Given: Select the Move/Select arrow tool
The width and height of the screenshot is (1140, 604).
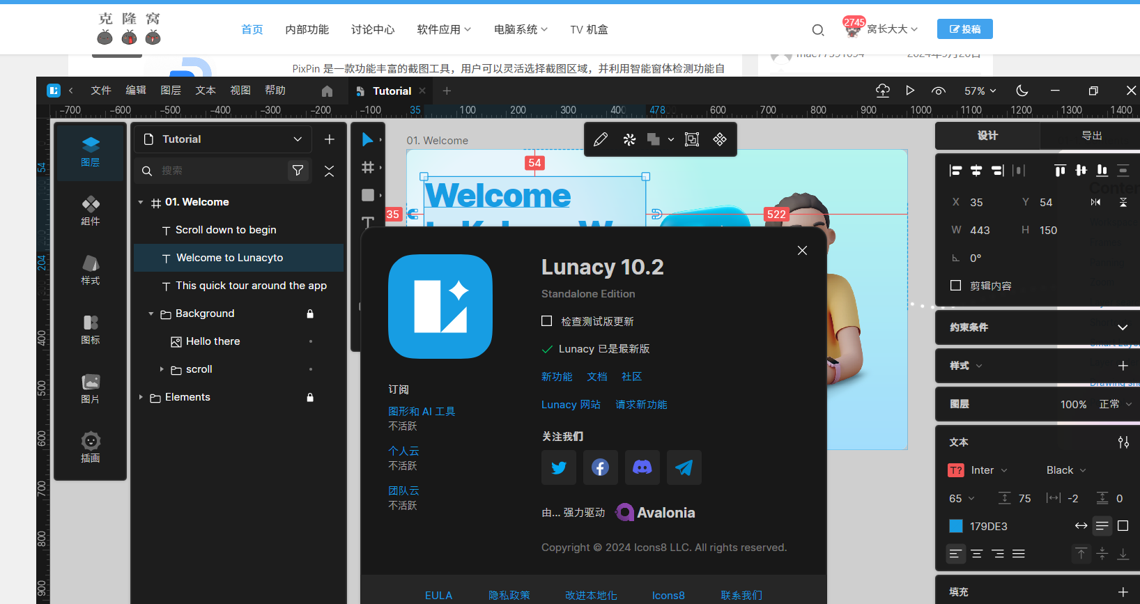Looking at the screenshot, I should pyautogui.click(x=367, y=139).
